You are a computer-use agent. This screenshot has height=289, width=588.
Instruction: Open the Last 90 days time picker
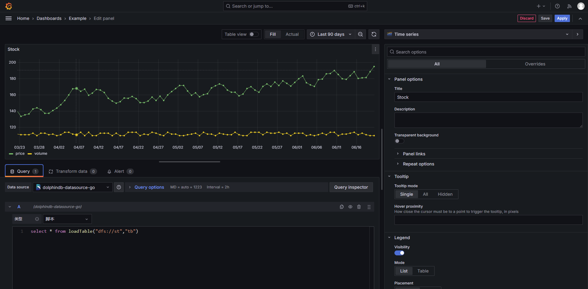click(x=331, y=34)
